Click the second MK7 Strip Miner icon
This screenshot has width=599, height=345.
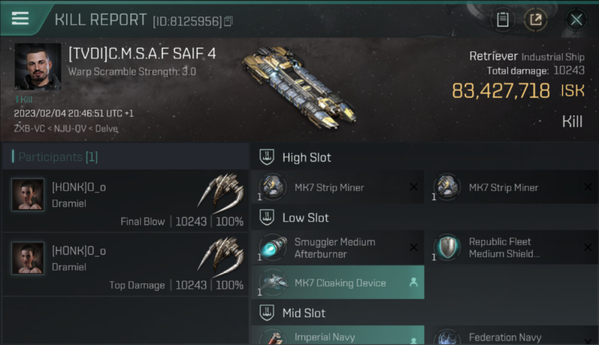point(447,186)
